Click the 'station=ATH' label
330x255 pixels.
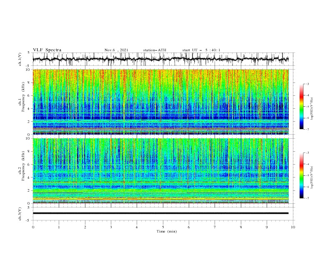pos(155,50)
